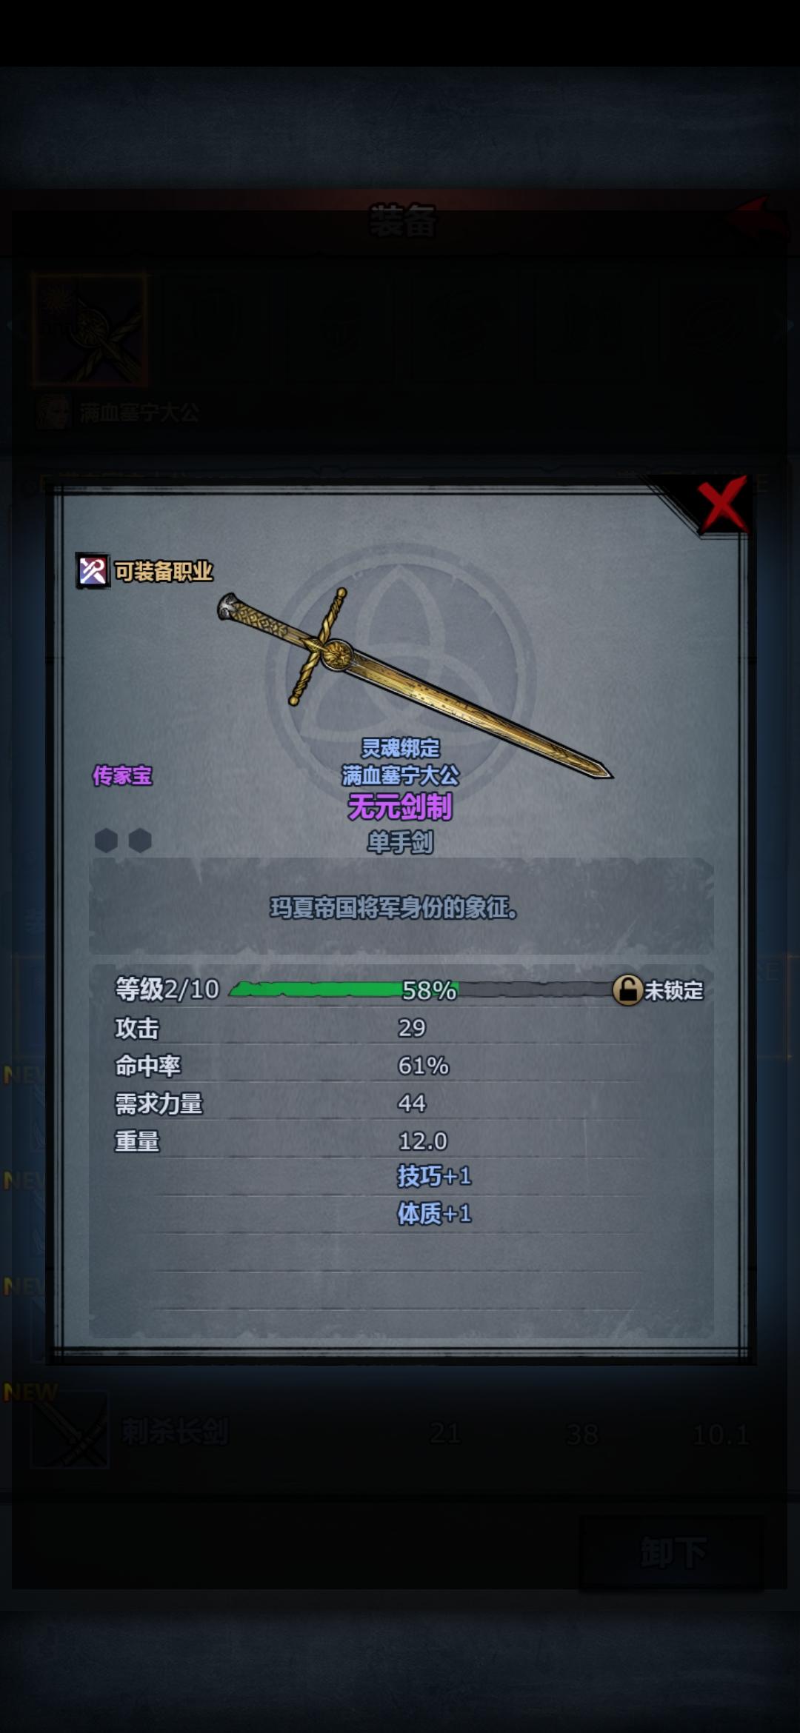The width and height of the screenshot is (800, 1733).
Task: Click the 技巧+1 bonus attribute line
Action: [434, 1175]
